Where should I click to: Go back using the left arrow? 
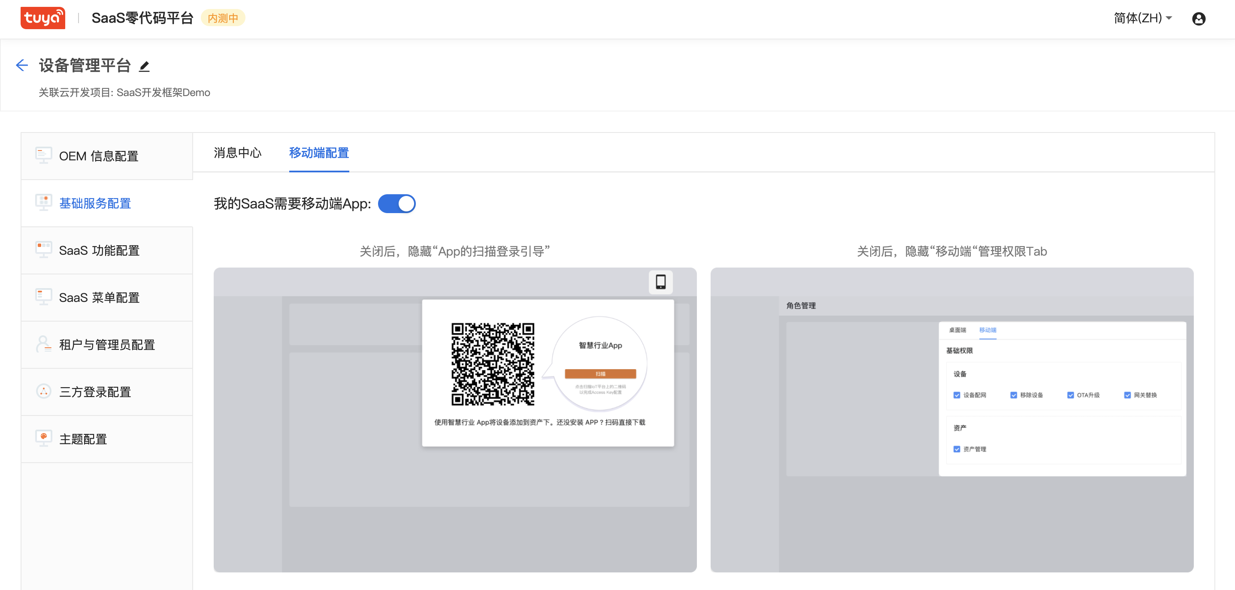[x=22, y=65]
